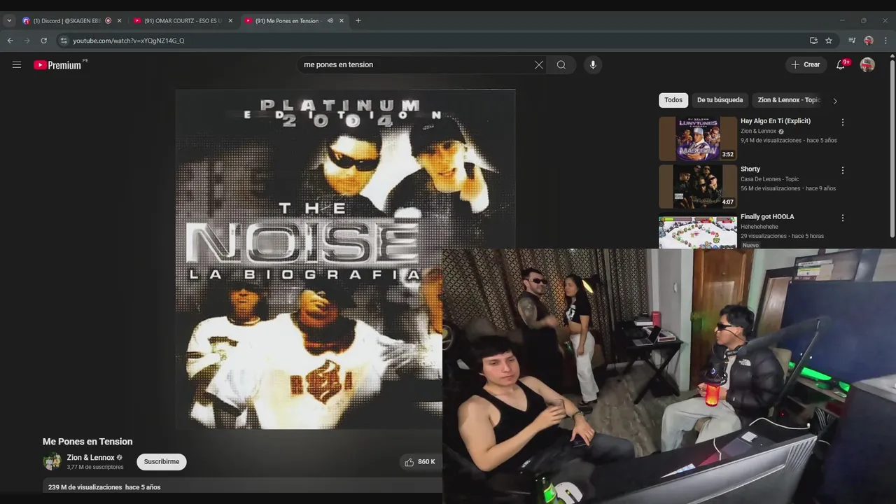Mute the Me Pones en Tension tab
The width and height of the screenshot is (896, 504).
point(330,21)
